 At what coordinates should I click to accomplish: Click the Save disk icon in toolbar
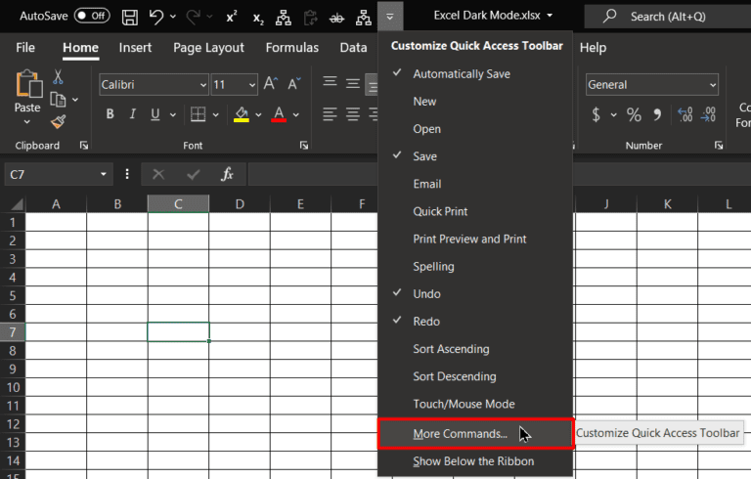pyautogui.click(x=129, y=18)
